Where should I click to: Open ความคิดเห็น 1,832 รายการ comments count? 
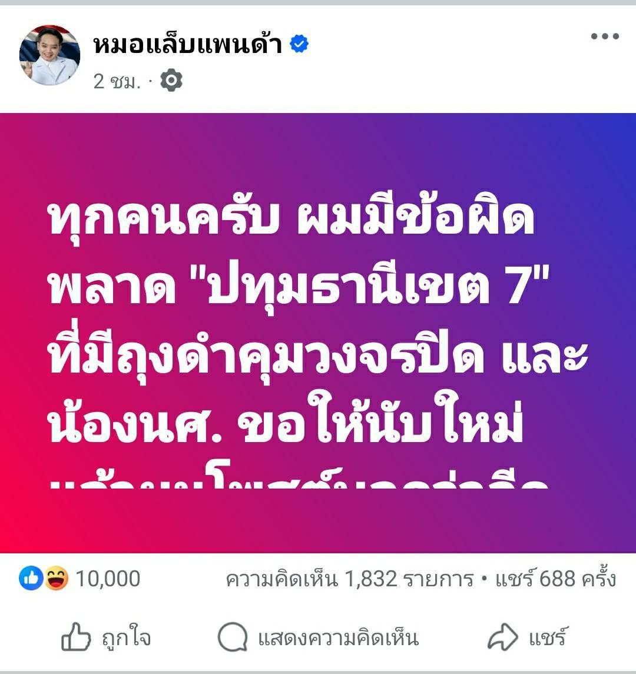[350, 579]
